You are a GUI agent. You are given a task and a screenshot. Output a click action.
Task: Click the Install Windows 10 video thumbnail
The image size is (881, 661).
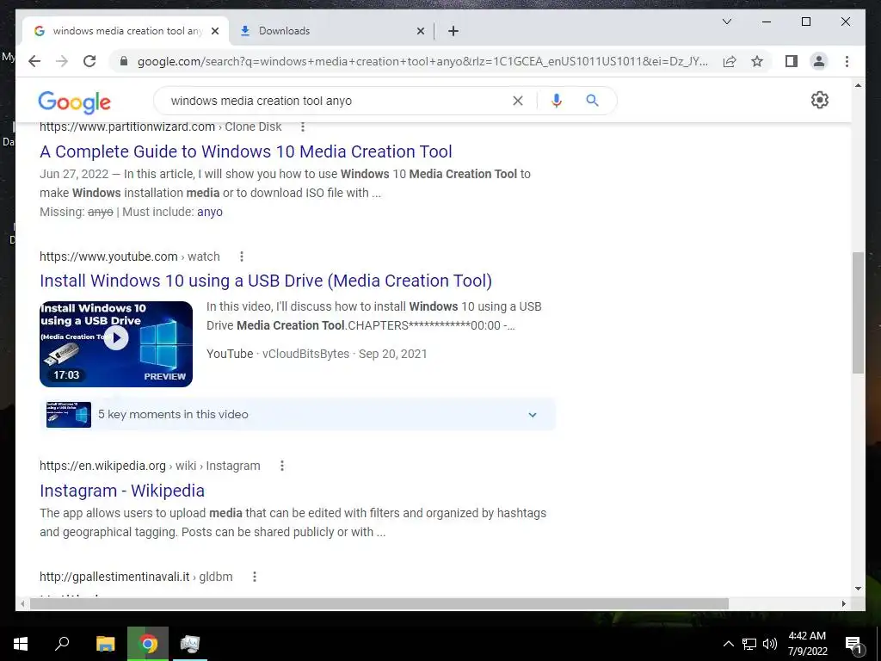click(x=116, y=344)
